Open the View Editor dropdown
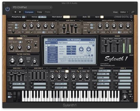This screenshot has width=140, height=111. coord(124,12)
